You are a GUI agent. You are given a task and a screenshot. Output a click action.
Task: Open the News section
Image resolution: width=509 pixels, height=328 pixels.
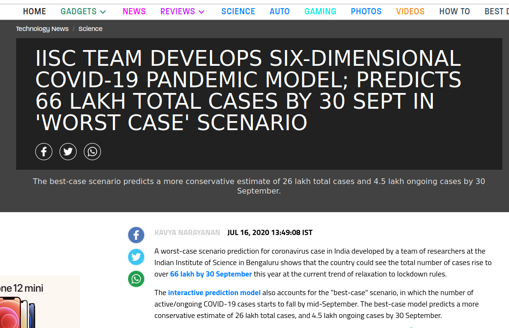[134, 11]
